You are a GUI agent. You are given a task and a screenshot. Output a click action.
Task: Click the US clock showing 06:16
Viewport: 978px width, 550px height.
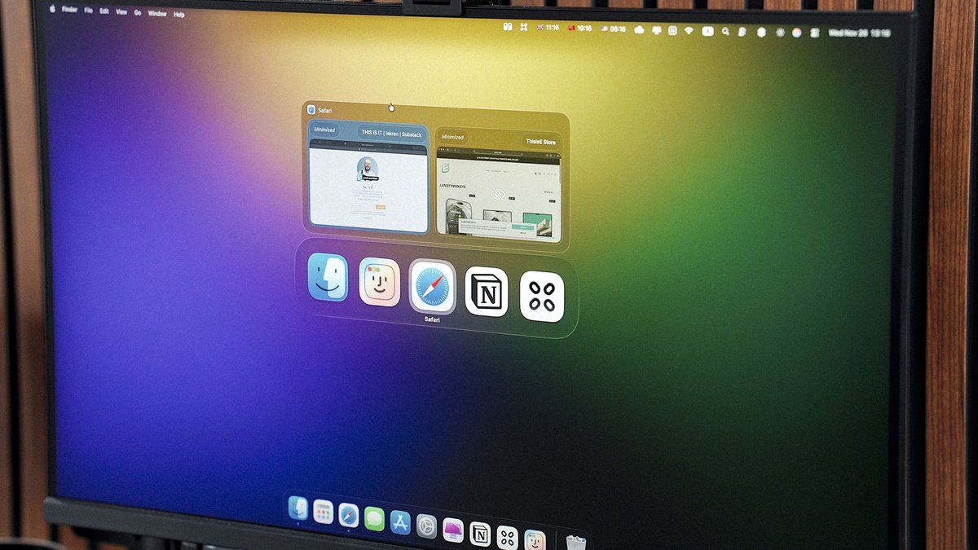click(613, 27)
